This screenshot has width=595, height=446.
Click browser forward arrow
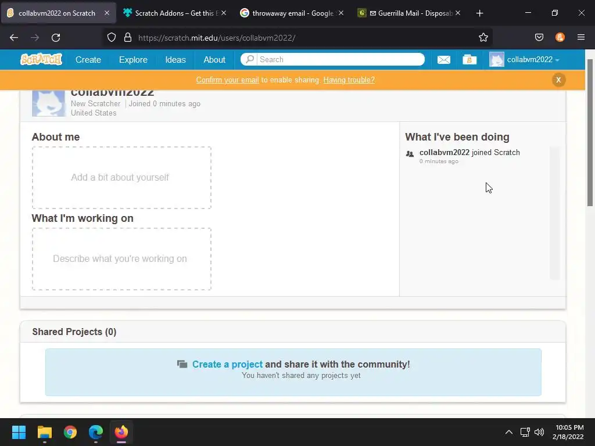[x=35, y=38]
